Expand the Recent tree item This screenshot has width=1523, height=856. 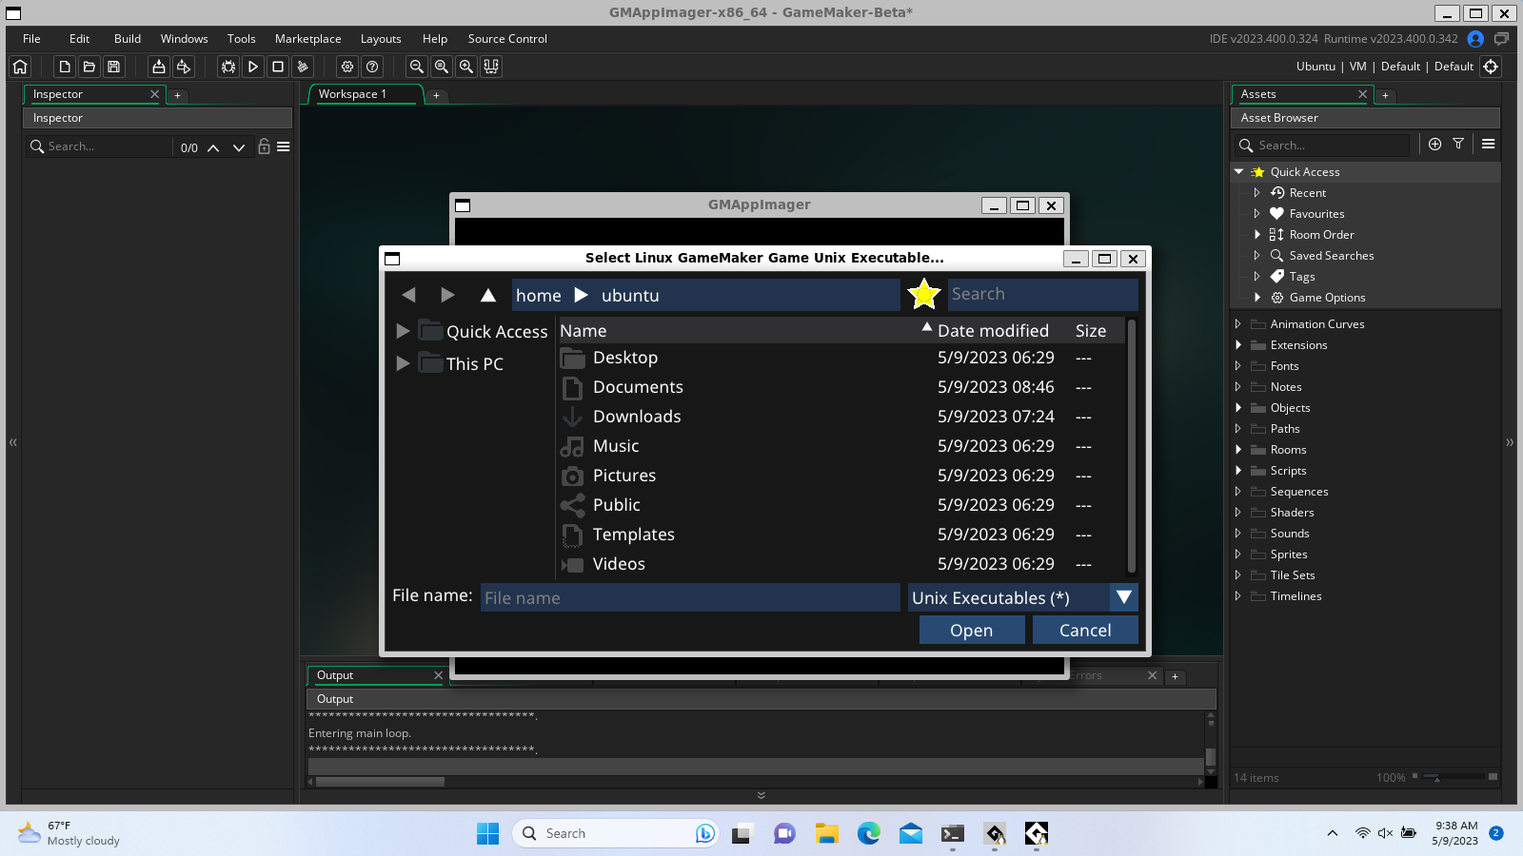(1257, 193)
